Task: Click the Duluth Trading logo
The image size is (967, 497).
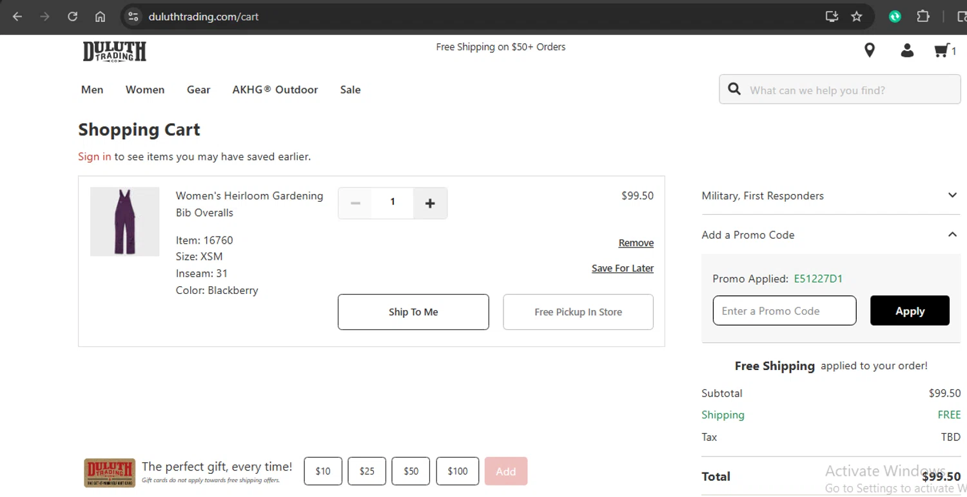Action: [115, 52]
